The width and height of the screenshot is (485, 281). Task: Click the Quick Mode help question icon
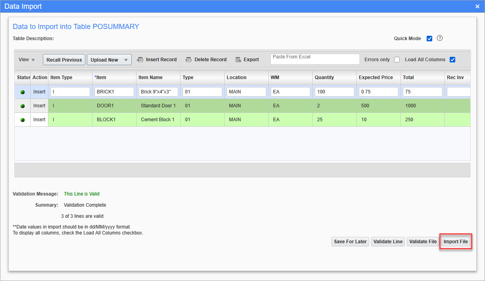[440, 38]
